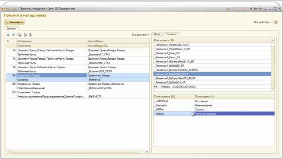Select index _Reference7_ByField25_SR
The height and width of the screenshot is (159, 283).
coord(212,66)
